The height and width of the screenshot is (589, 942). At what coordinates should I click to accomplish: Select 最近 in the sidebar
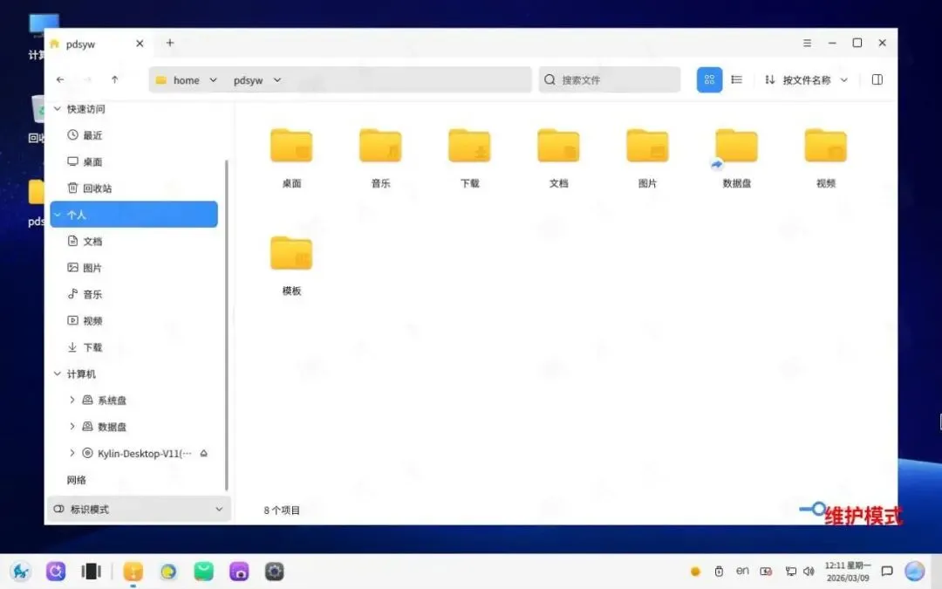point(92,135)
